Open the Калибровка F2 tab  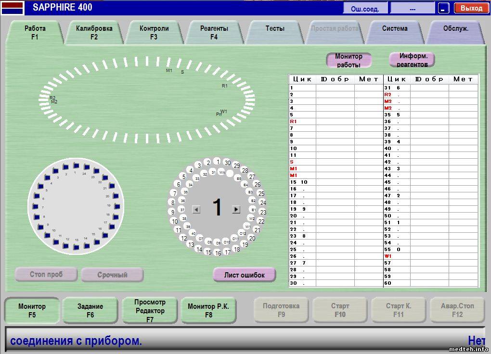[x=94, y=32]
